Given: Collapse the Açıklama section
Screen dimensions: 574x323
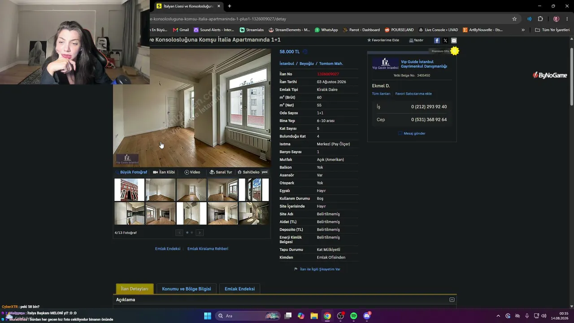Looking at the screenshot, I should coord(452,300).
